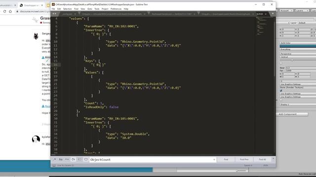Click kylafar's avatar in the forum
The image size is (316, 177).
pos(36,139)
